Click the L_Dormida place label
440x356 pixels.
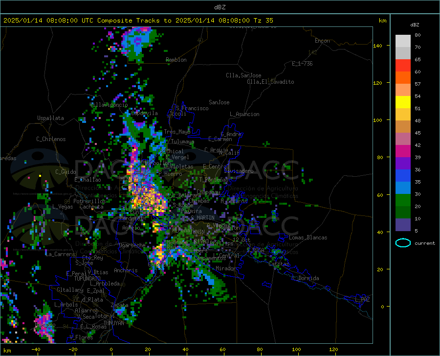(x=305, y=278)
